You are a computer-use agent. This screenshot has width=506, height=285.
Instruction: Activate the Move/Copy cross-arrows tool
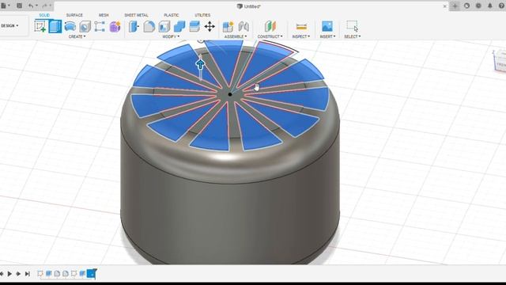point(210,26)
